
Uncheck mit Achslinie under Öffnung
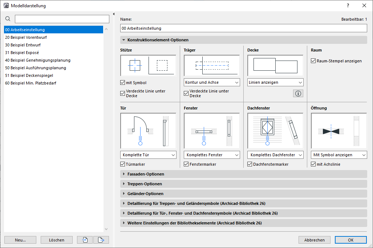(313, 164)
